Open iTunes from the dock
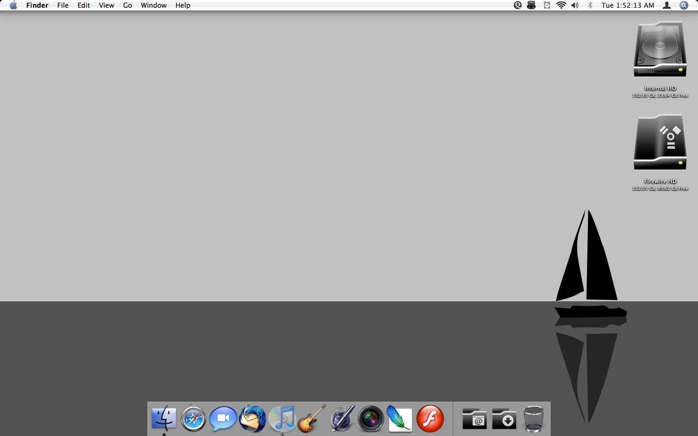 pyautogui.click(x=282, y=419)
